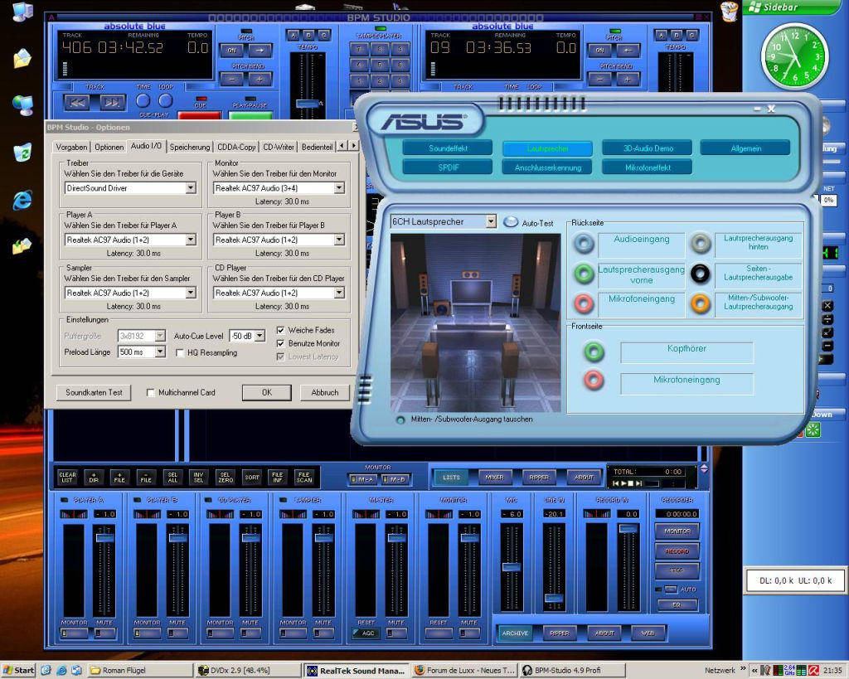
Task: Click the - FILE playlist button
Action: [146, 477]
